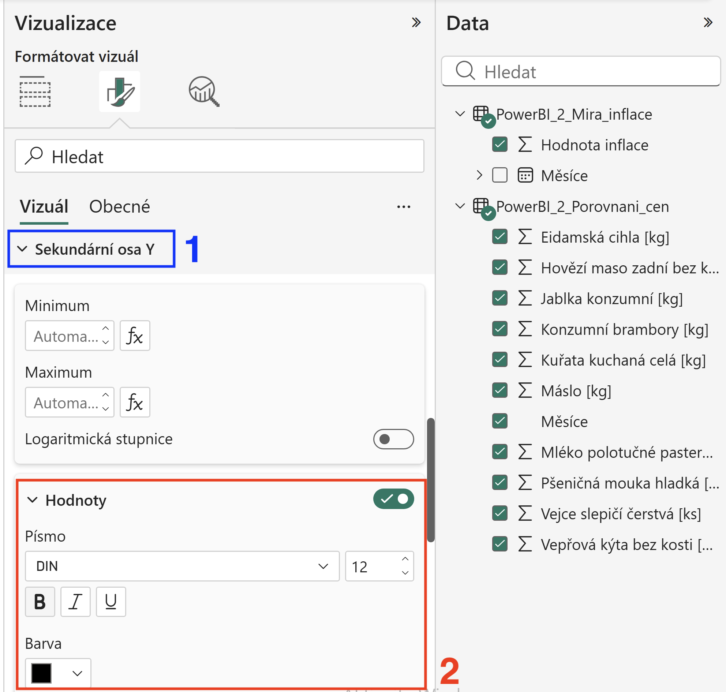Switch to the Vizuál tab
This screenshot has height=692, width=726.
click(44, 206)
